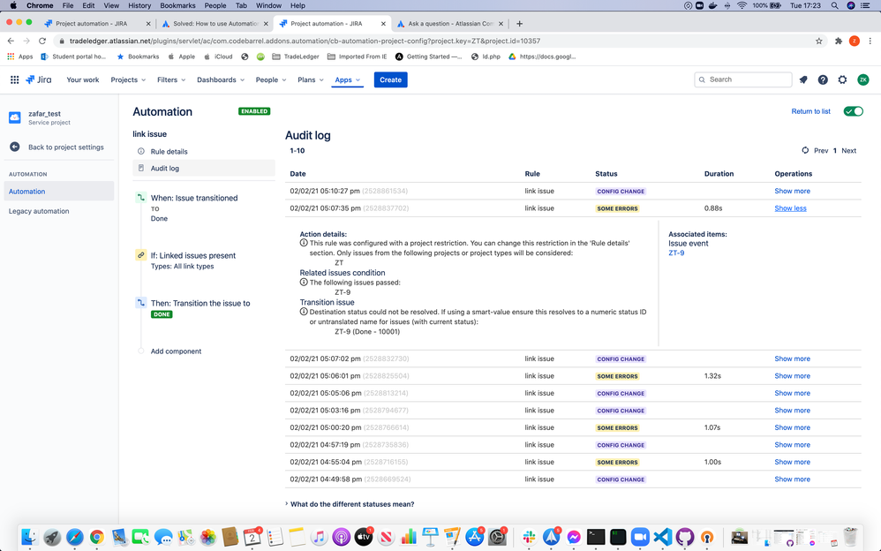Open Jira settings via the gear icon

click(843, 79)
